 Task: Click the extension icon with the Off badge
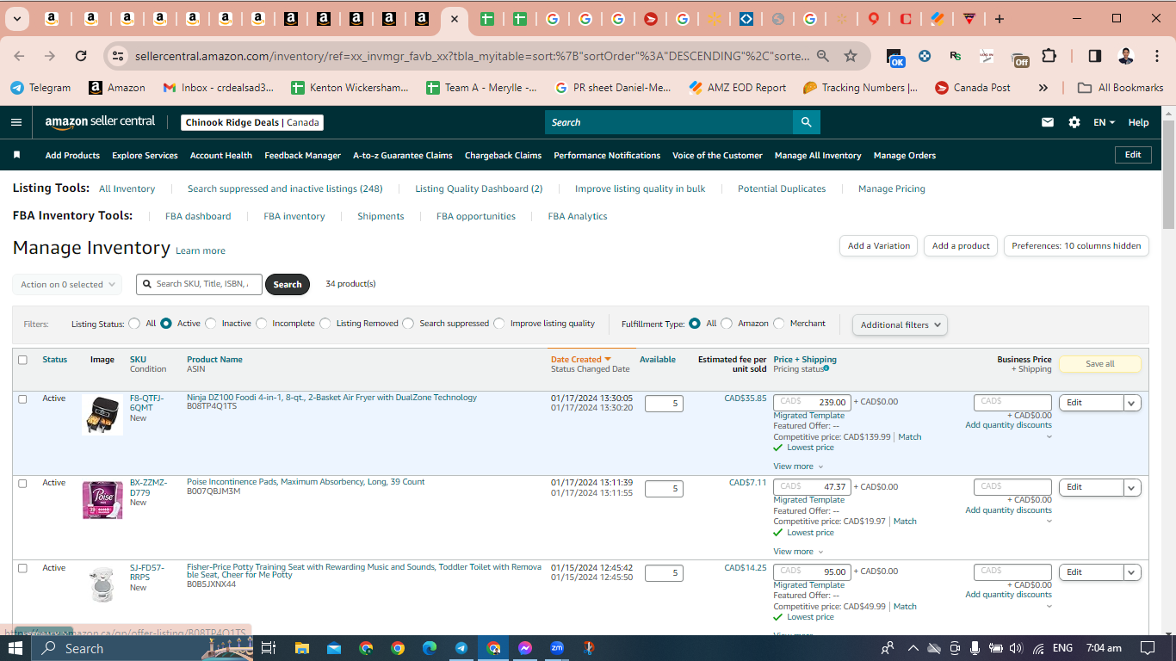(1019, 58)
